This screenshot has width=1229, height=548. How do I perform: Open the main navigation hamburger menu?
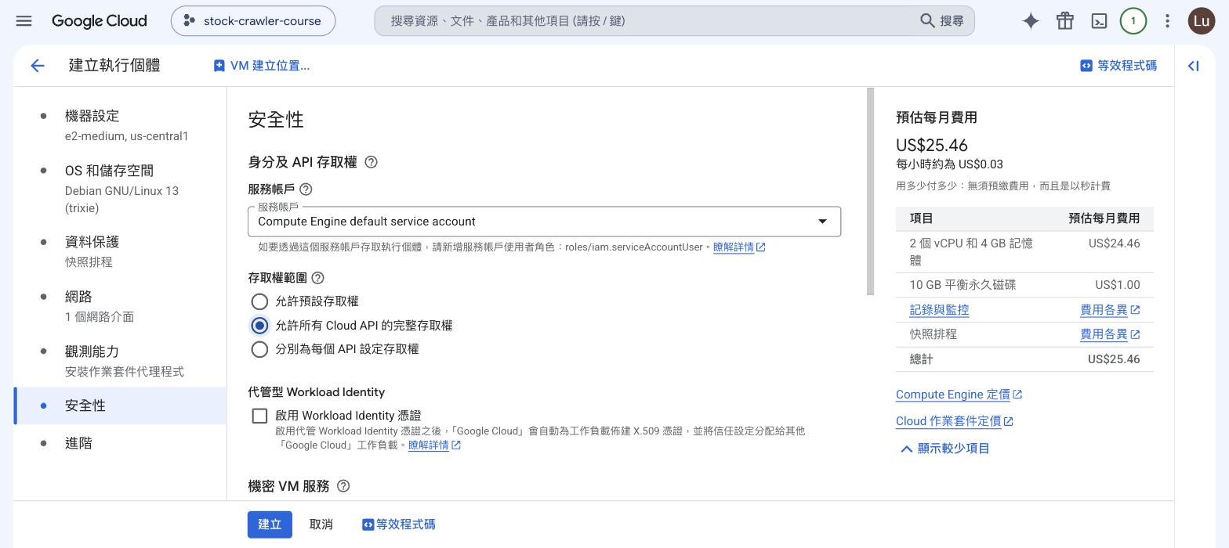pos(24,21)
